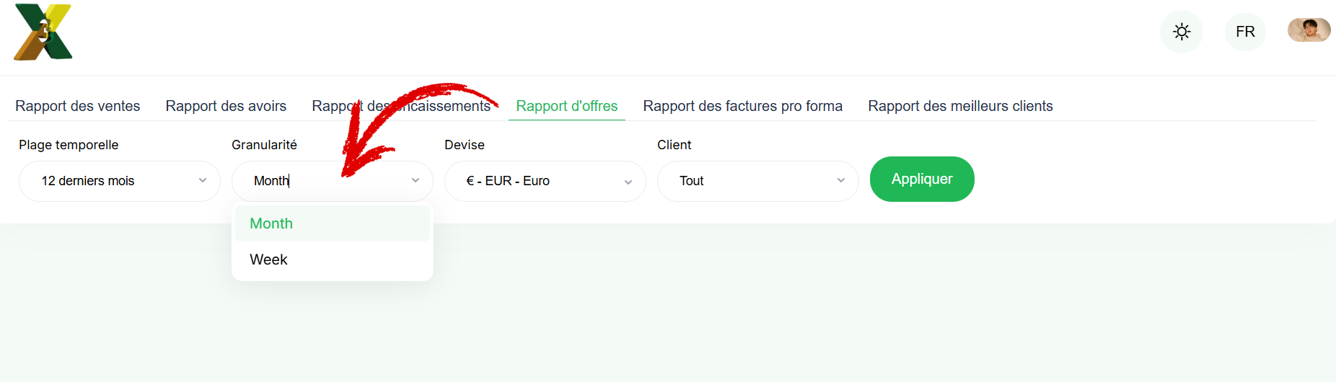Open the Client dropdown showing Tout
Image resolution: width=1336 pixels, height=382 pixels.
click(x=758, y=181)
